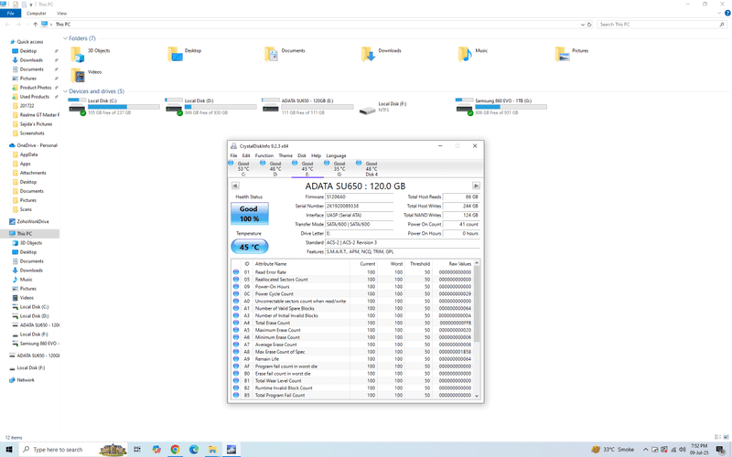Open the Theme menu in CrystalDiskInfo
Viewport: 732px width, 457px height.
tap(285, 155)
